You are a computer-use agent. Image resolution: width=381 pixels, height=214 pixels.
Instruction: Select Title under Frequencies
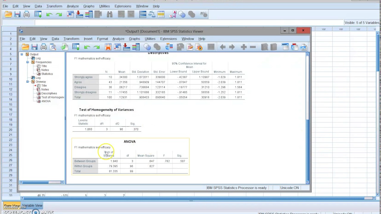(x=44, y=66)
